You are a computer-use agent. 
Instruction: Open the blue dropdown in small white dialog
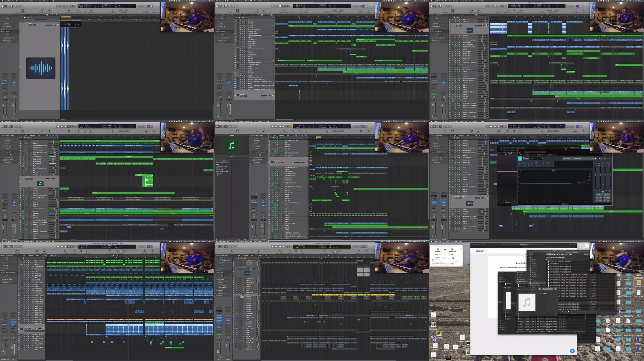tap(453, 258)
